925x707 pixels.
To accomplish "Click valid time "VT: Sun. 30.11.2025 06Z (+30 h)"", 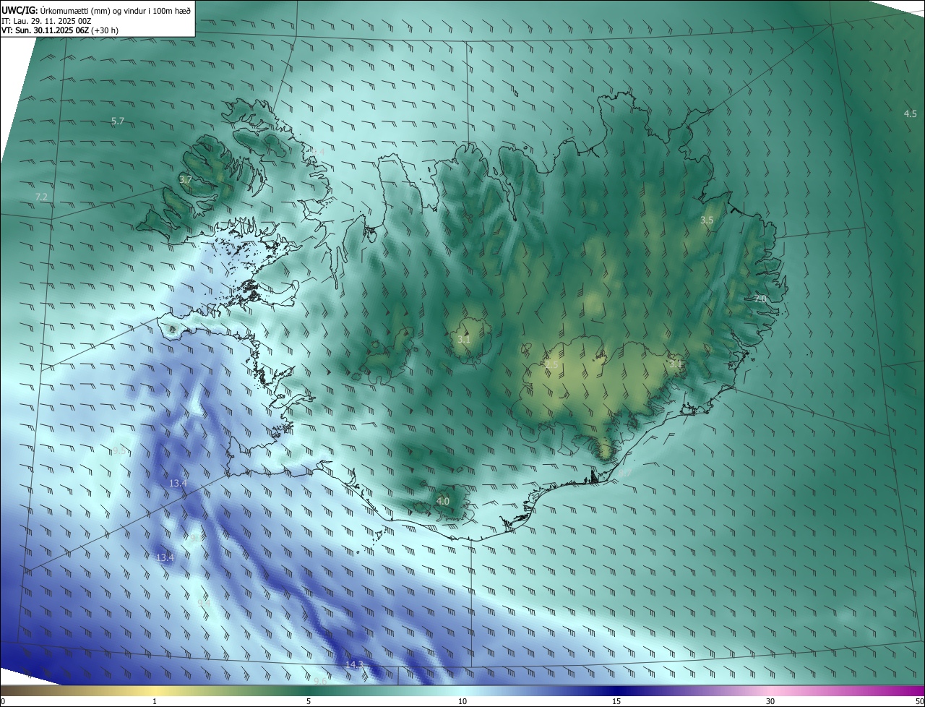I will (x=60, y=30).
